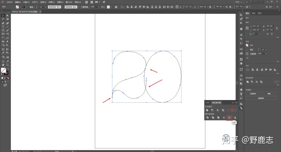Switch to the 属性 properties tab
Screen dimensions: 281x152
click(247, 13)
